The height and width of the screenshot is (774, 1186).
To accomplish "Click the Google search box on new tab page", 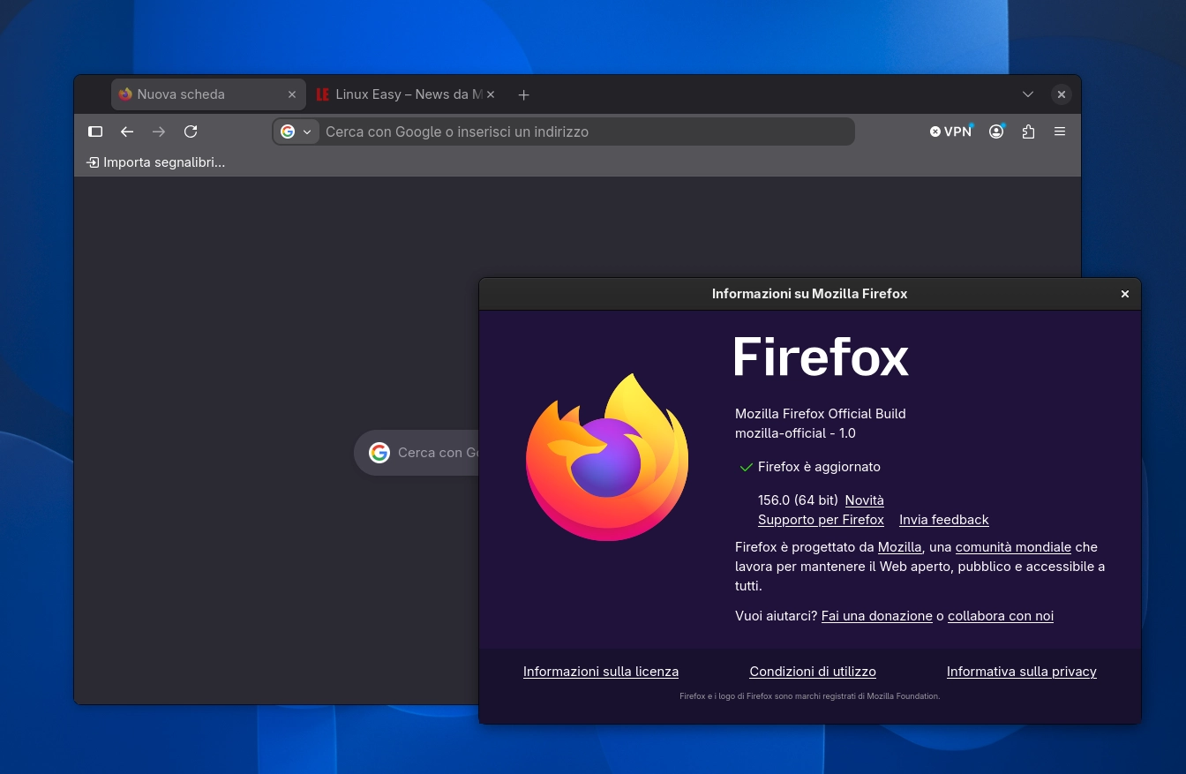I will 417,453.
